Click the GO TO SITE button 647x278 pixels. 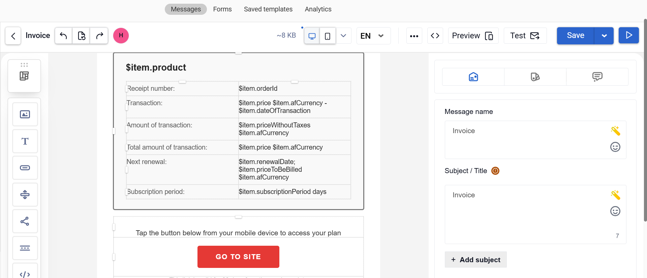(x=238, y=257)
